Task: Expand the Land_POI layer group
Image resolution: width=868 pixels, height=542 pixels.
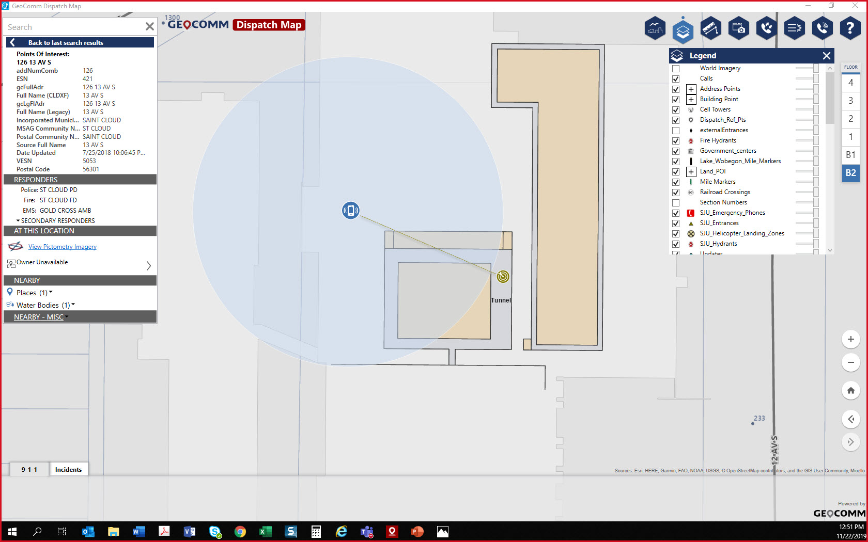Action: (x=691, y=171)
